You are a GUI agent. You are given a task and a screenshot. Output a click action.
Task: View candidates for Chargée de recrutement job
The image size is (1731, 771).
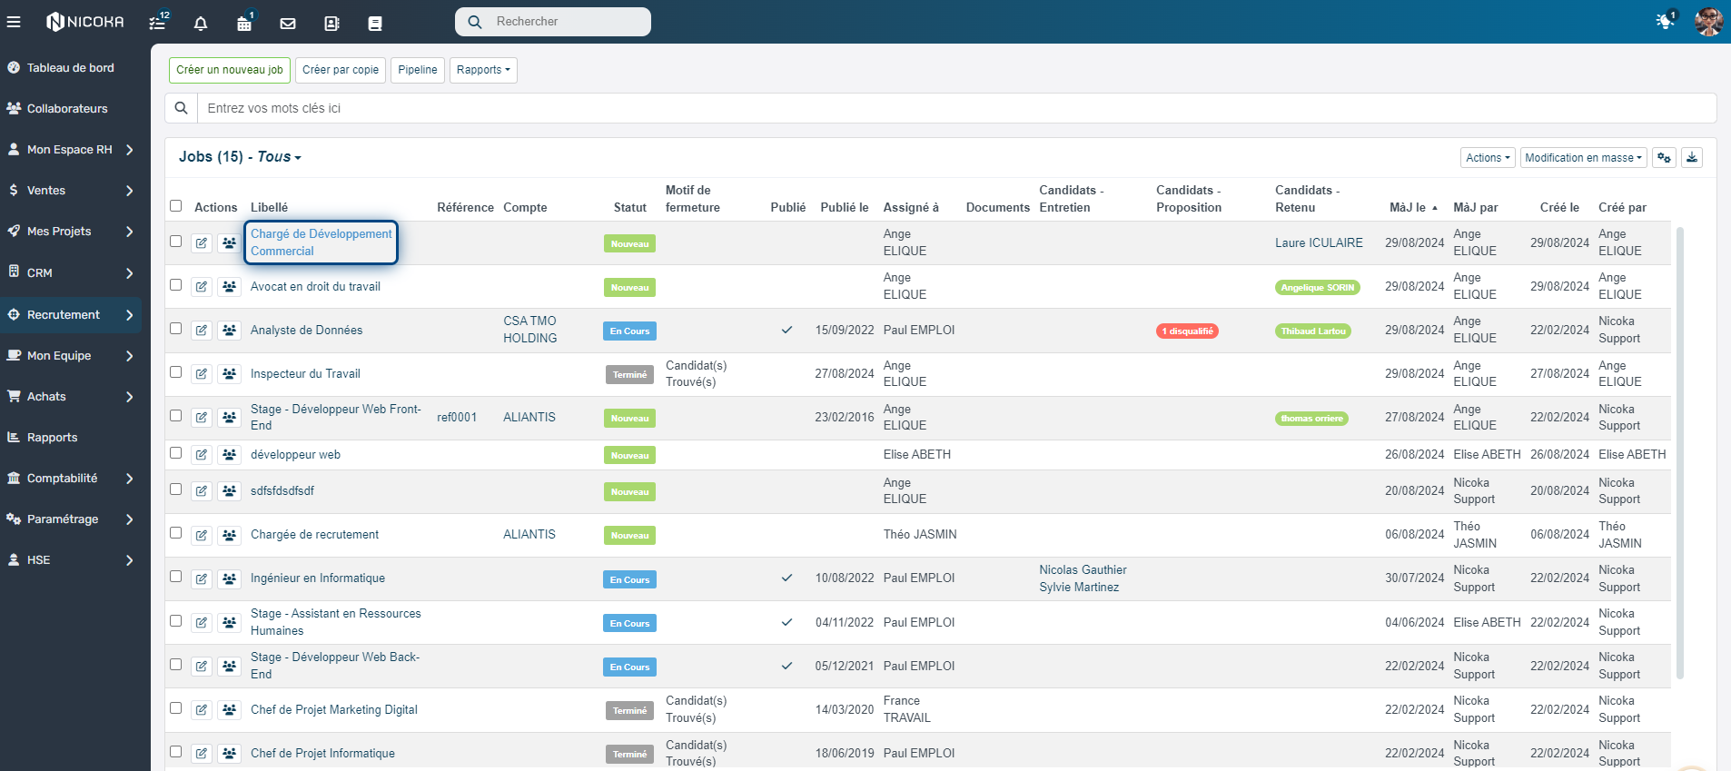pyautogui.click(x=230, y=535)
